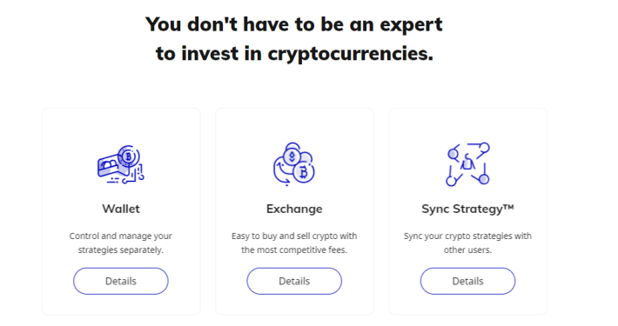The width and height of the screenshot is (618, 326).
Task: Select the Wallet card title
Action: [x=121, y=209]
